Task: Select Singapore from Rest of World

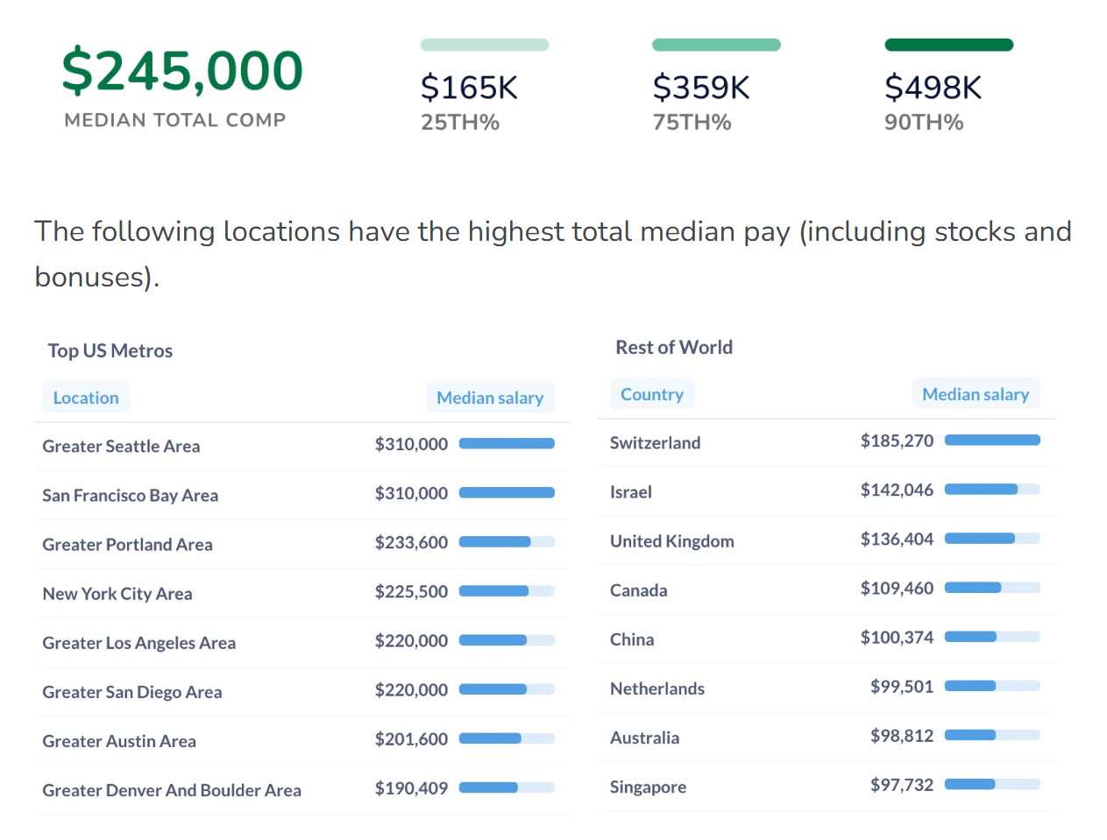Action: 648,787
